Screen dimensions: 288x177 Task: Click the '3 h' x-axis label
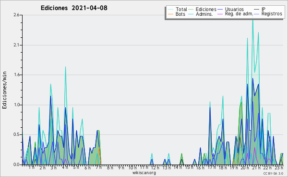[54, 167]
